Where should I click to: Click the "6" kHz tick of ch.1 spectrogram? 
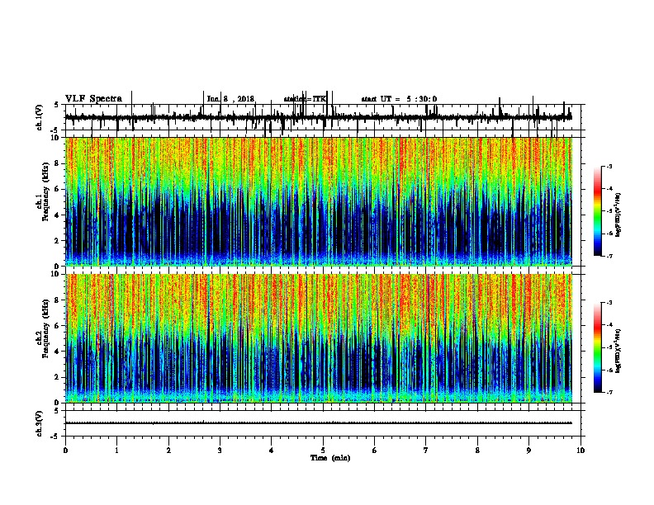tap(58, 189)
